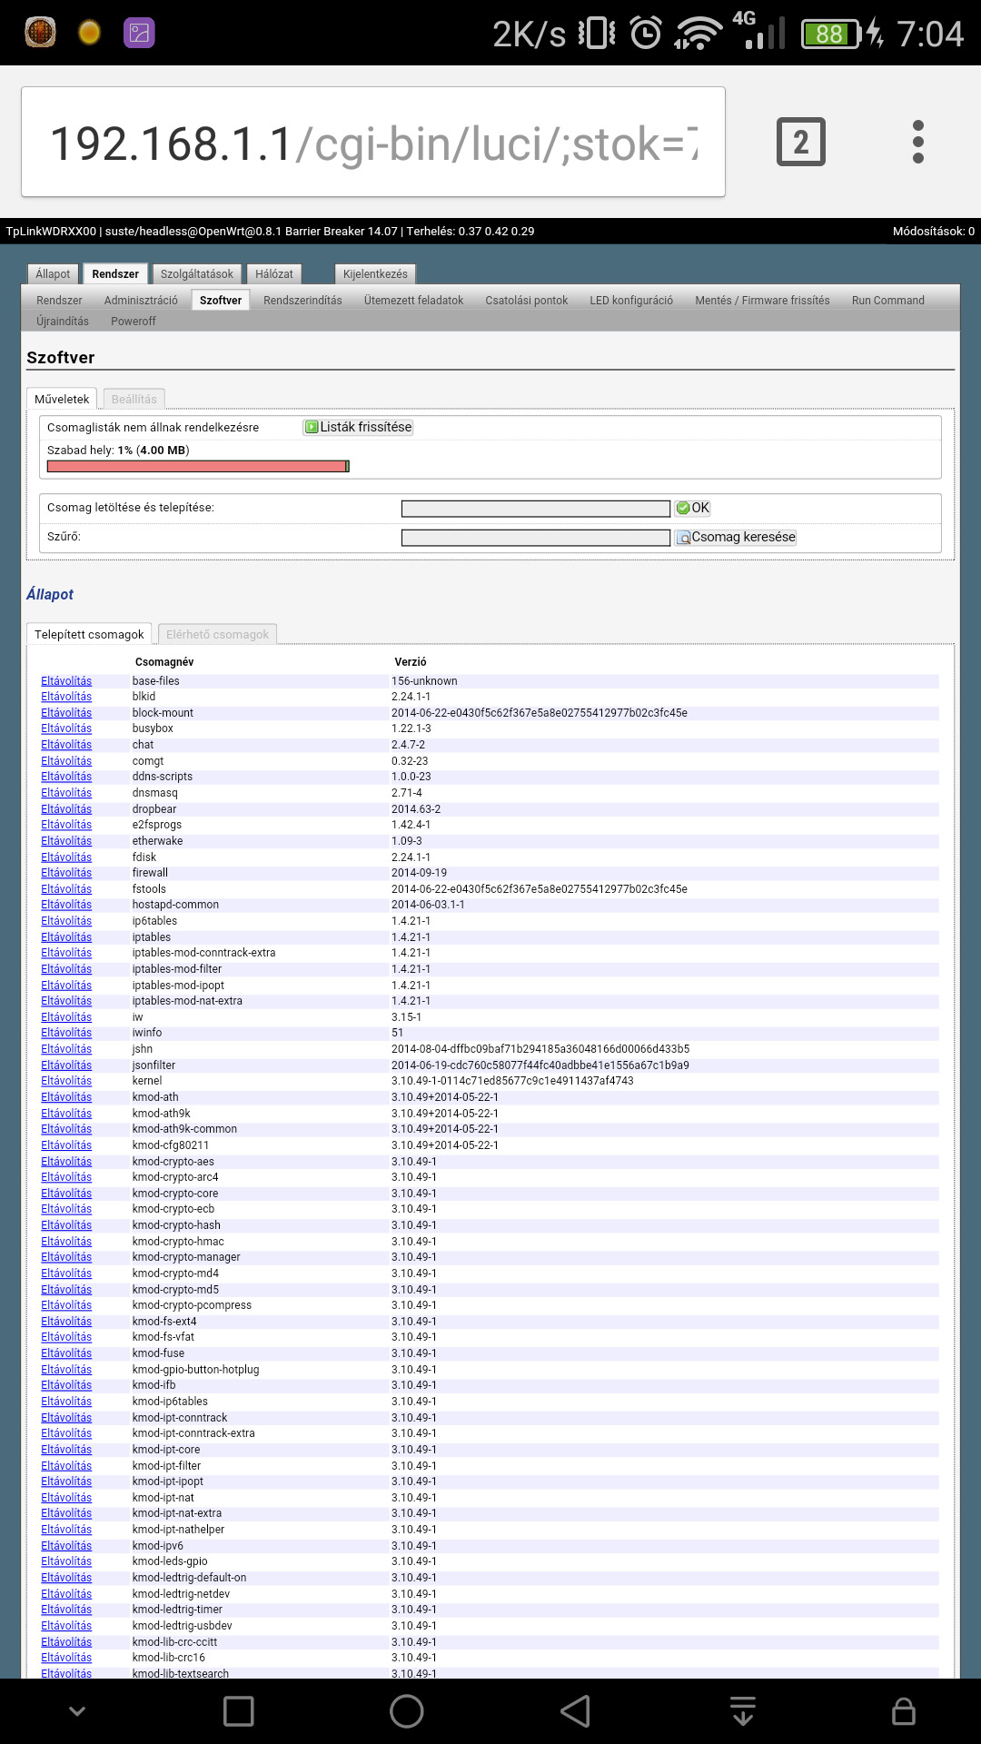The width and height of the screenshot is (981, 1744).
Task: Tap the lock icon in navigation bar
Action: (x=903, y=1711)
